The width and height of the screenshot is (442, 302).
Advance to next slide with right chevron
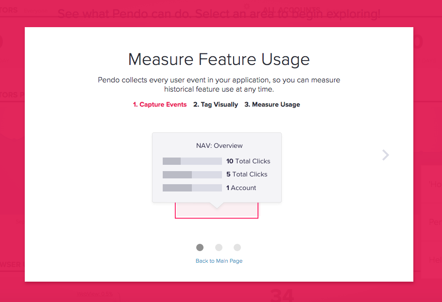click(x=386, y=155)
